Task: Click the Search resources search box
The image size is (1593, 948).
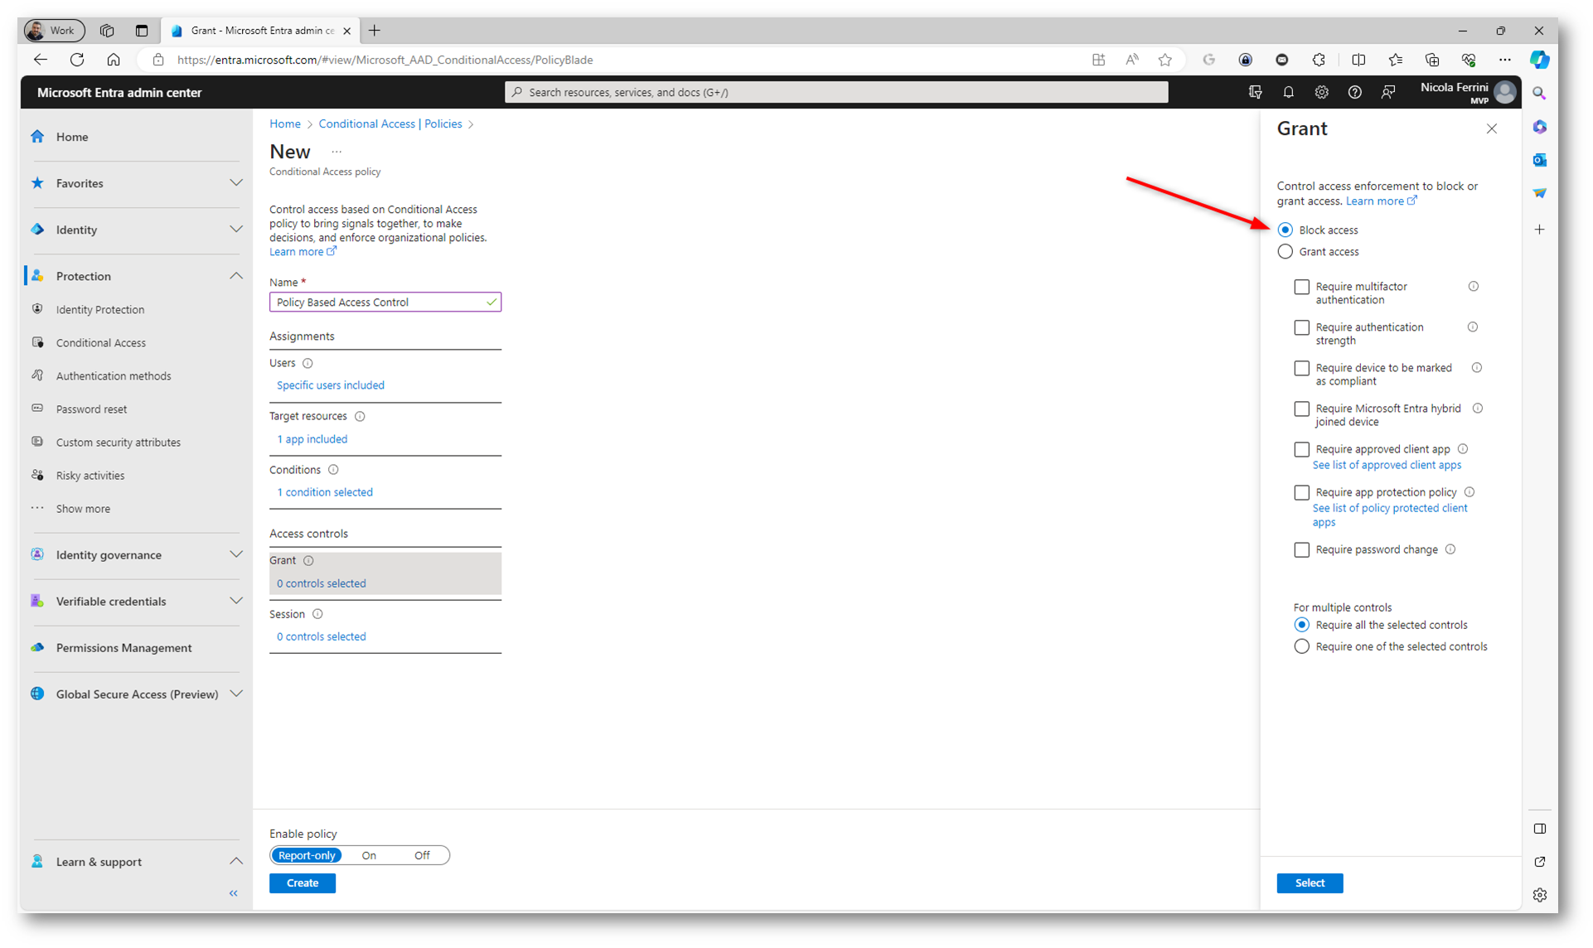Action: 836,92
